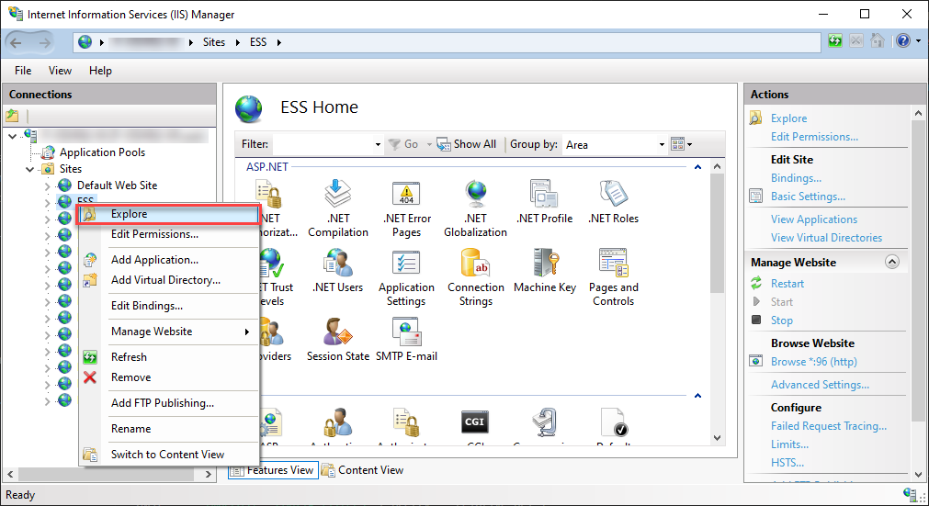Open the Filter combo box dropdown arrow
The height and width of the screenshot is (506, 929).
pyautogui.click(x=378, y=144)
